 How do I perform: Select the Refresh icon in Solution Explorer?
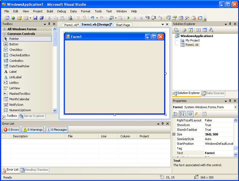click(x=190, y=30)
